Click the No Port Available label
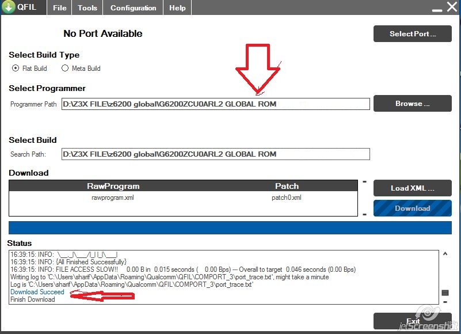 point(103,33)
